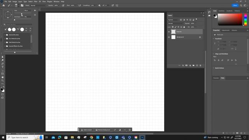Click the Opacity percentage field

pos(56,5)
